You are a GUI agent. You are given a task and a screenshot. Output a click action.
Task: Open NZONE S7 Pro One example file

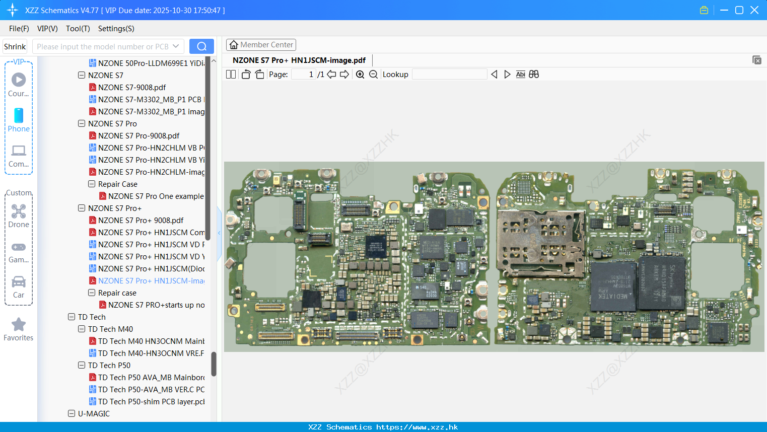152,196
